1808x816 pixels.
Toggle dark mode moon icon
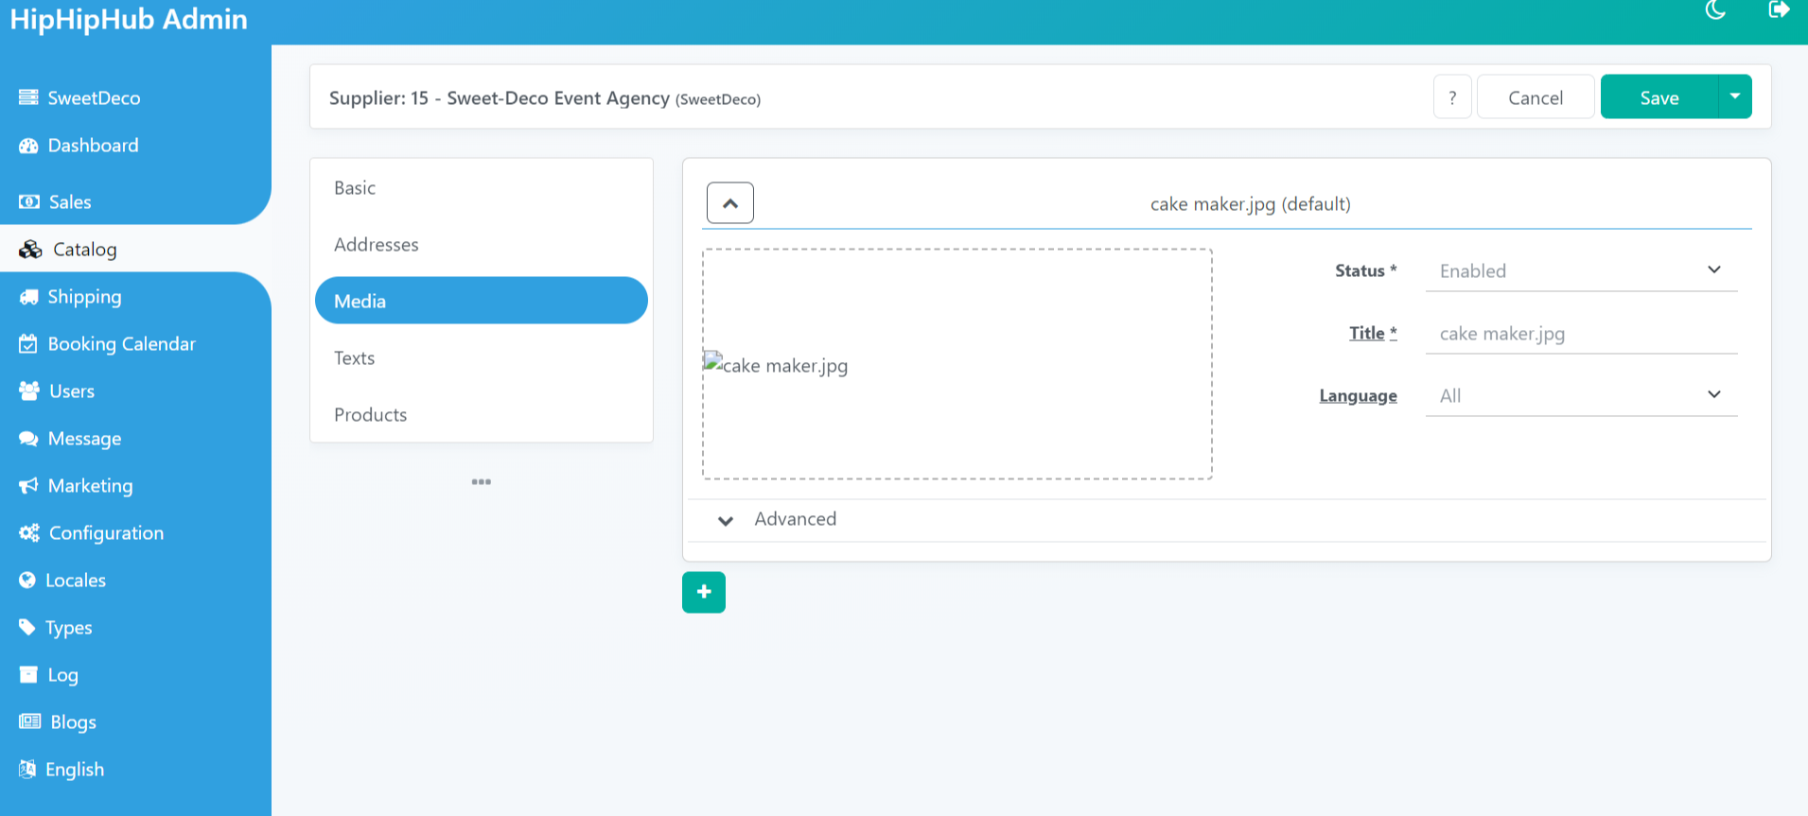pos(1715,9)
